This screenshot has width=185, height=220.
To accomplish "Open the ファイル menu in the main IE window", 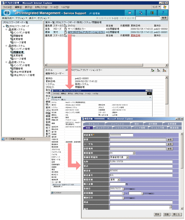I will (x=8, y=7).
